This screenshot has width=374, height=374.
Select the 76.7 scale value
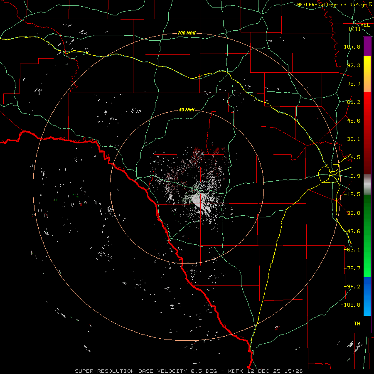click(x=354, y=84)
